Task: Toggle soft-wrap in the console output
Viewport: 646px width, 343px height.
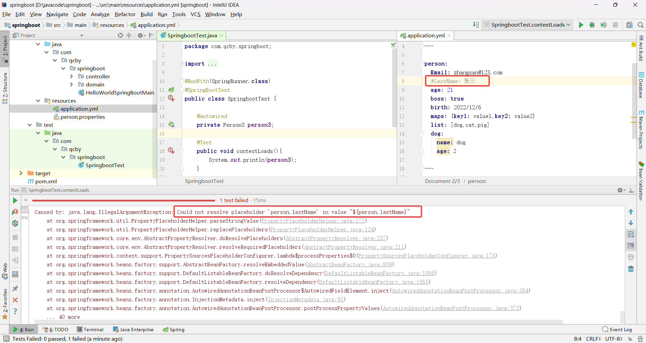Action: click(x=631, y=234)
